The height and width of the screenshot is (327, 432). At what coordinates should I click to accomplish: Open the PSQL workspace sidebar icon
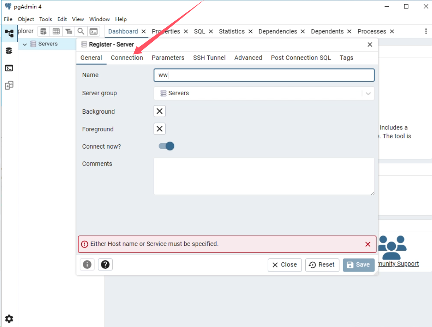[9, 68]
